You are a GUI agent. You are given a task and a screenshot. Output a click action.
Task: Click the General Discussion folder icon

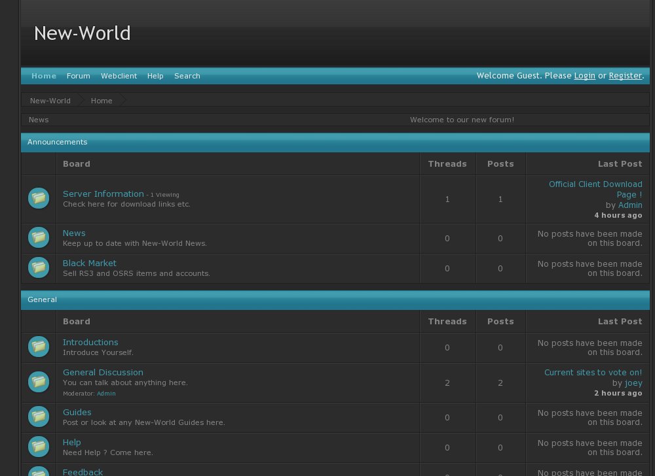[38, 381]
